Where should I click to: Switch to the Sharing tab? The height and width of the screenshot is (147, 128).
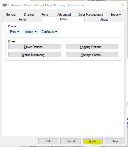(29, 15)
